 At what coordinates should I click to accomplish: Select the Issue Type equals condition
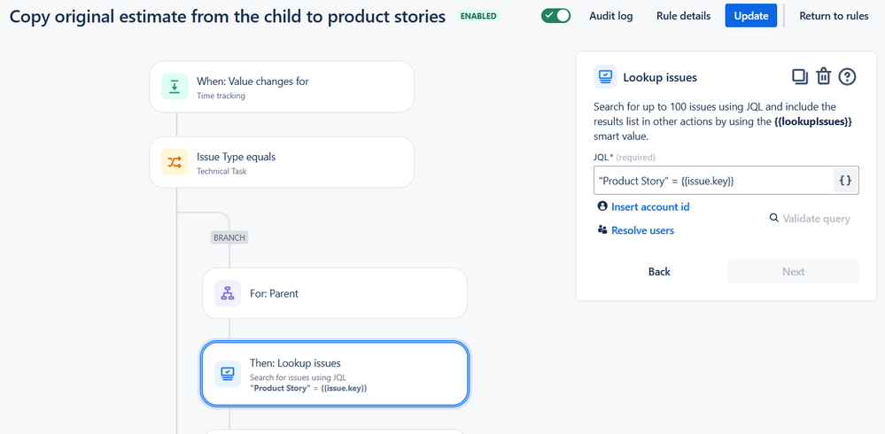282,163
